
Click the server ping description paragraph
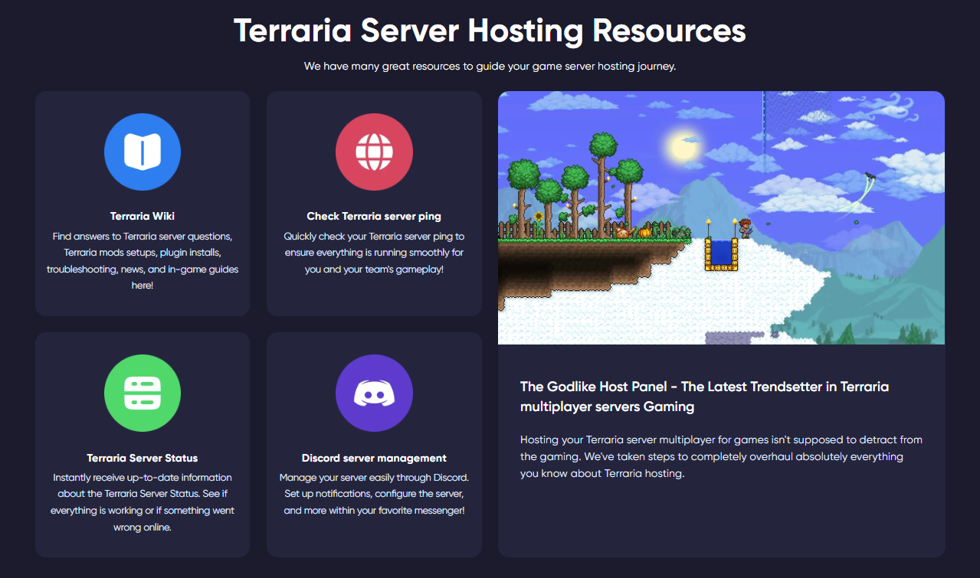[374, 253]
